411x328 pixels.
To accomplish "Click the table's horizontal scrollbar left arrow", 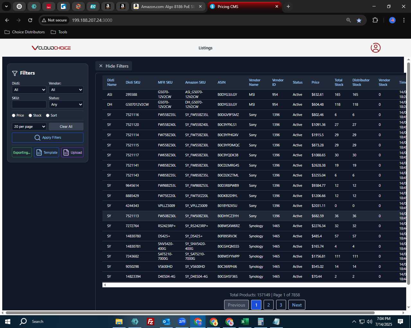I will click(105, 285).
